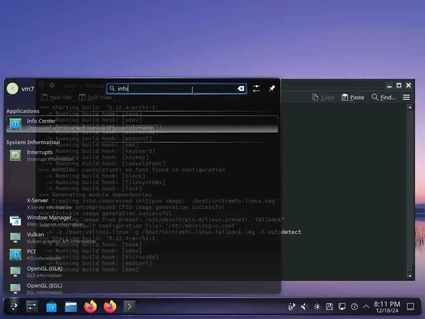Image resolution: width=425 pixels, height=319 pixels.
Task: Open the network tray icon
Action: 342,307
